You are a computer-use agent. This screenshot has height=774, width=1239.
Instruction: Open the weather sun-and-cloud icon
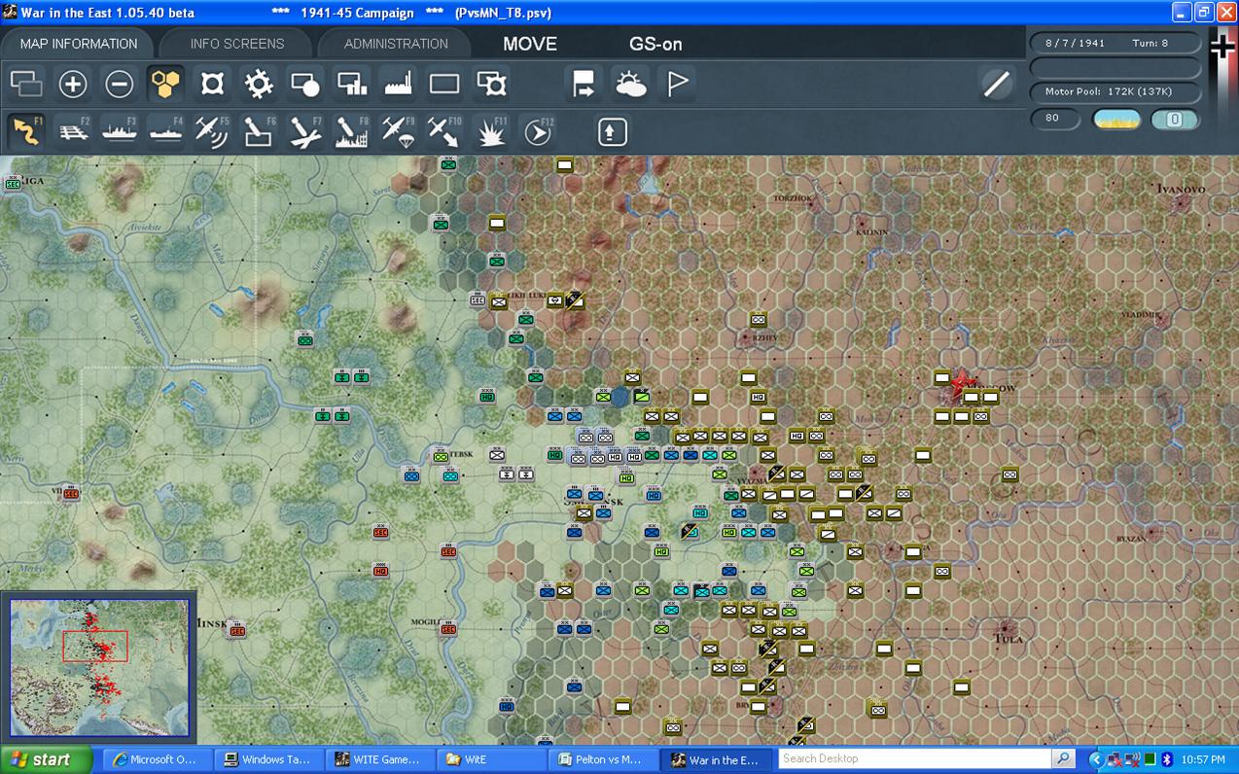tap(630, 85)
